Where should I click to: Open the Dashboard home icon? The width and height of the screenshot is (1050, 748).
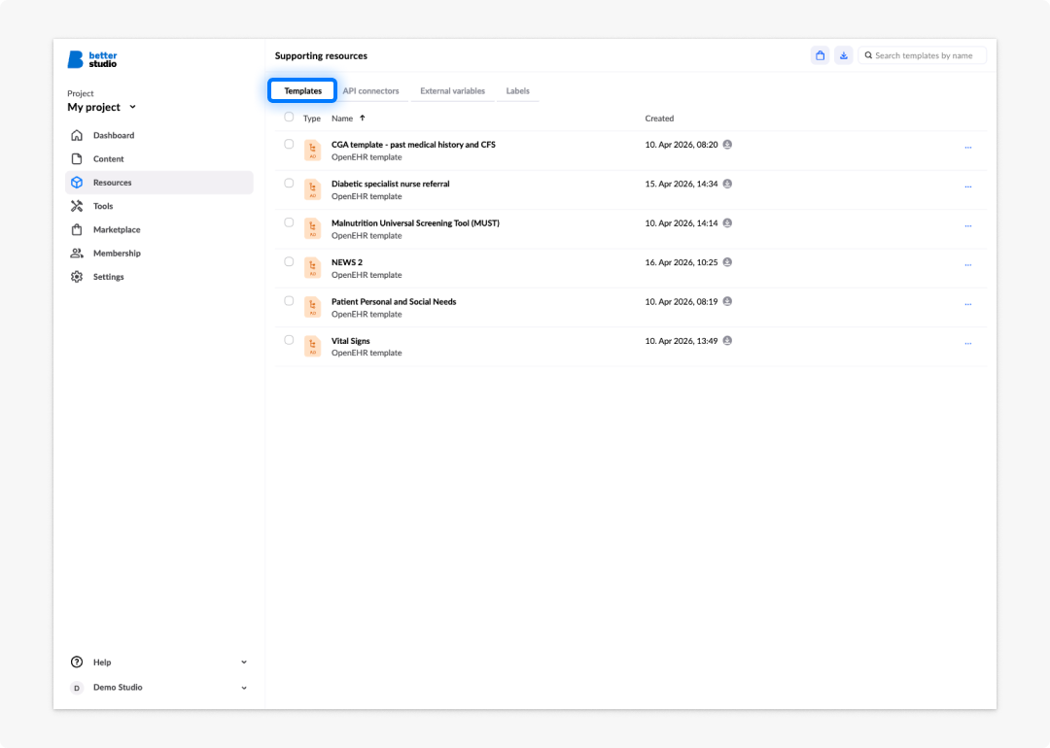point(77,135)
